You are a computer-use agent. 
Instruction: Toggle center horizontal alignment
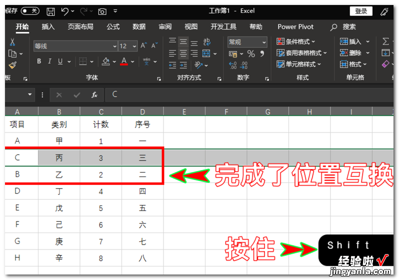183,53
